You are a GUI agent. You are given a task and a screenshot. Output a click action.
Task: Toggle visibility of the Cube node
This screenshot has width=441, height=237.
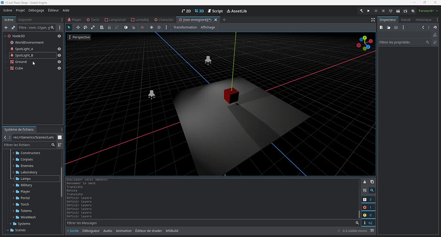(59, 69)
